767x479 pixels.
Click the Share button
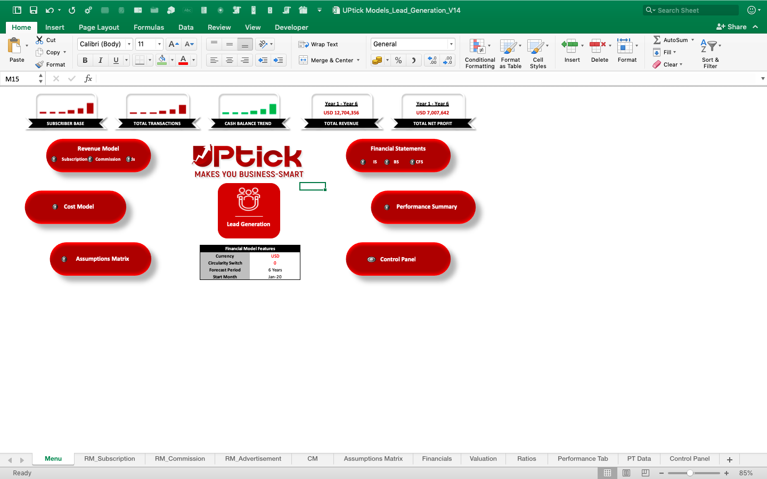[731, 27]
